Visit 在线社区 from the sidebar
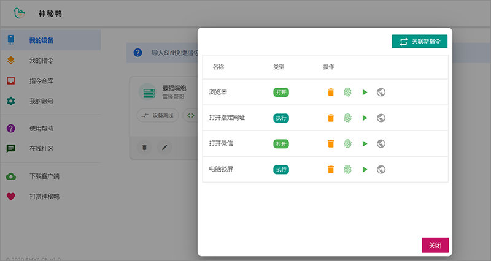This screenshot has width=491, height=261. (41, 148)
